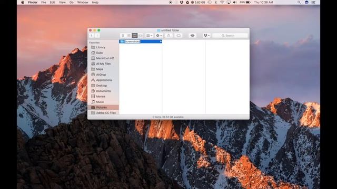Go back in Finder window
The height and width of the screenshot is (189, 337).
(x=92, y=36)
